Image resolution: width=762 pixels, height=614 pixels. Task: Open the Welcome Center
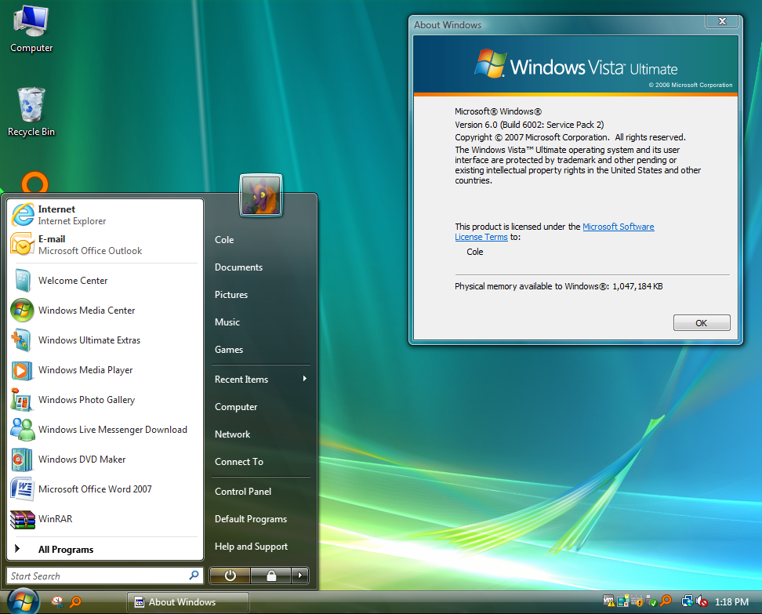(73, 280)
